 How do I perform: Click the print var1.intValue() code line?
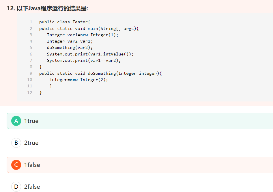pos(90,54)
